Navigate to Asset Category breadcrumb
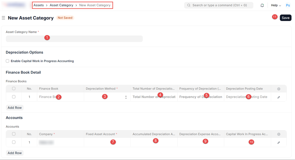The image size is (295, 160). 61,5
